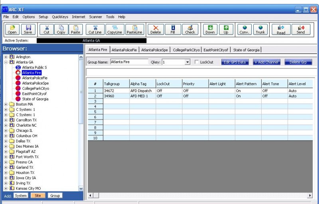The image size is (319, 204).
Task: Click the CopyLine toolbar button
Action: 115,30
